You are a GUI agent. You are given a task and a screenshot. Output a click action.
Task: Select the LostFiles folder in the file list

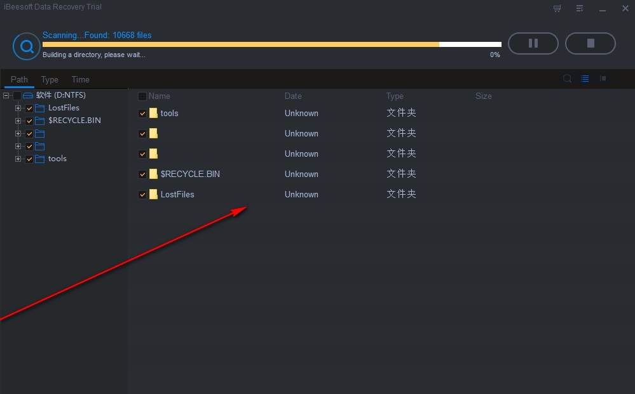177,194
